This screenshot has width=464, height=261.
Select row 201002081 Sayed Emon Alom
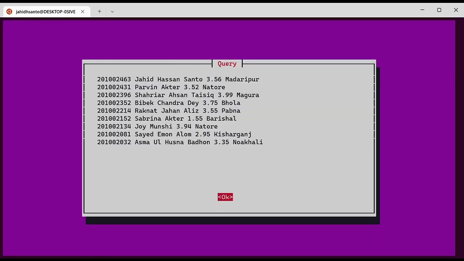click(174, 134)
